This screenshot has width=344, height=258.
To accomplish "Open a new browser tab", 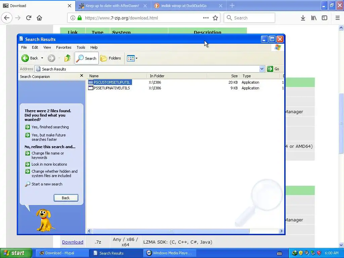I will (x=232, y=6).
